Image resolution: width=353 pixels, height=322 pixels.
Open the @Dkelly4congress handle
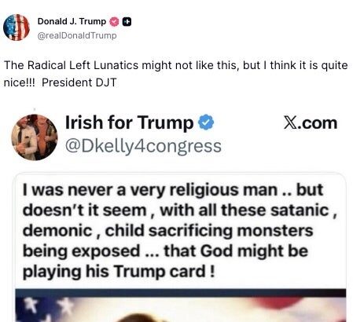(143, 146)
